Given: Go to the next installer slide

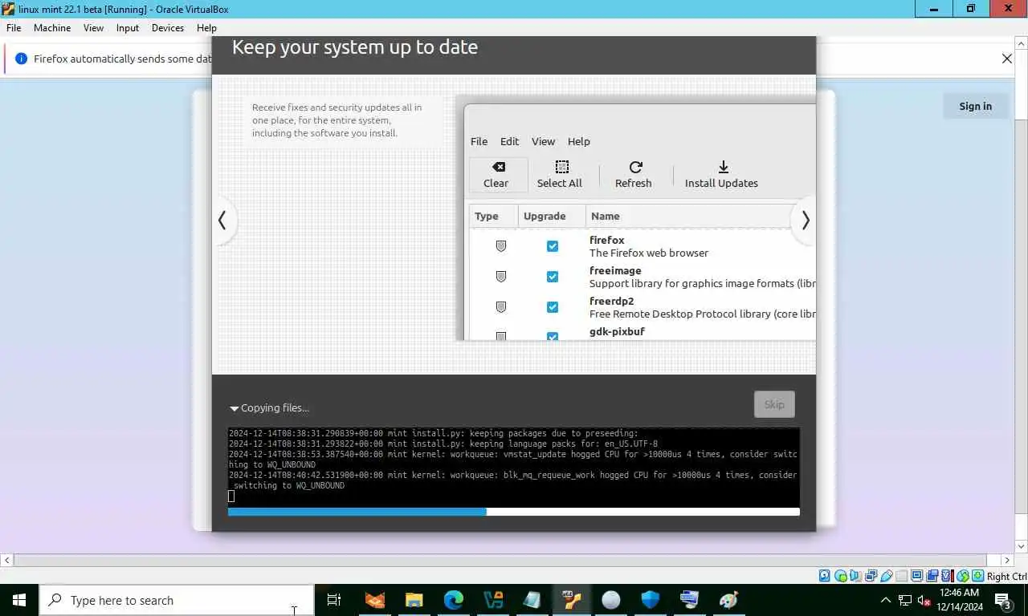Looking at the screenshot, I should pos(805,221).
